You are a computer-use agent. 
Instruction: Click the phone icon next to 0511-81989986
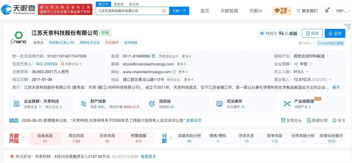153,56
